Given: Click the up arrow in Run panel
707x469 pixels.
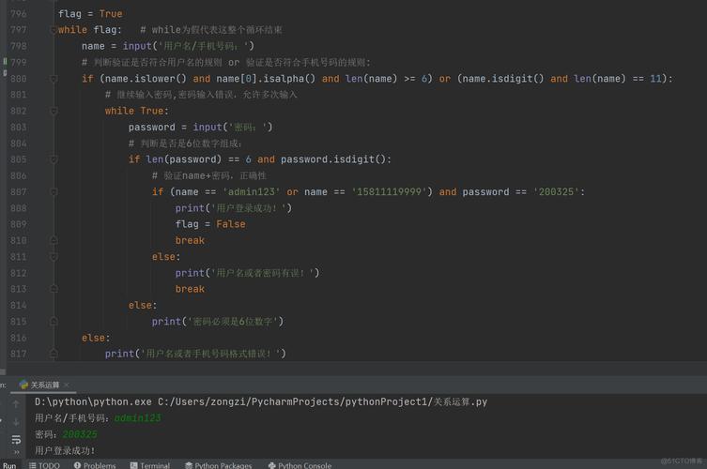Looking at the screenshot, I should [x=16, y=404].
